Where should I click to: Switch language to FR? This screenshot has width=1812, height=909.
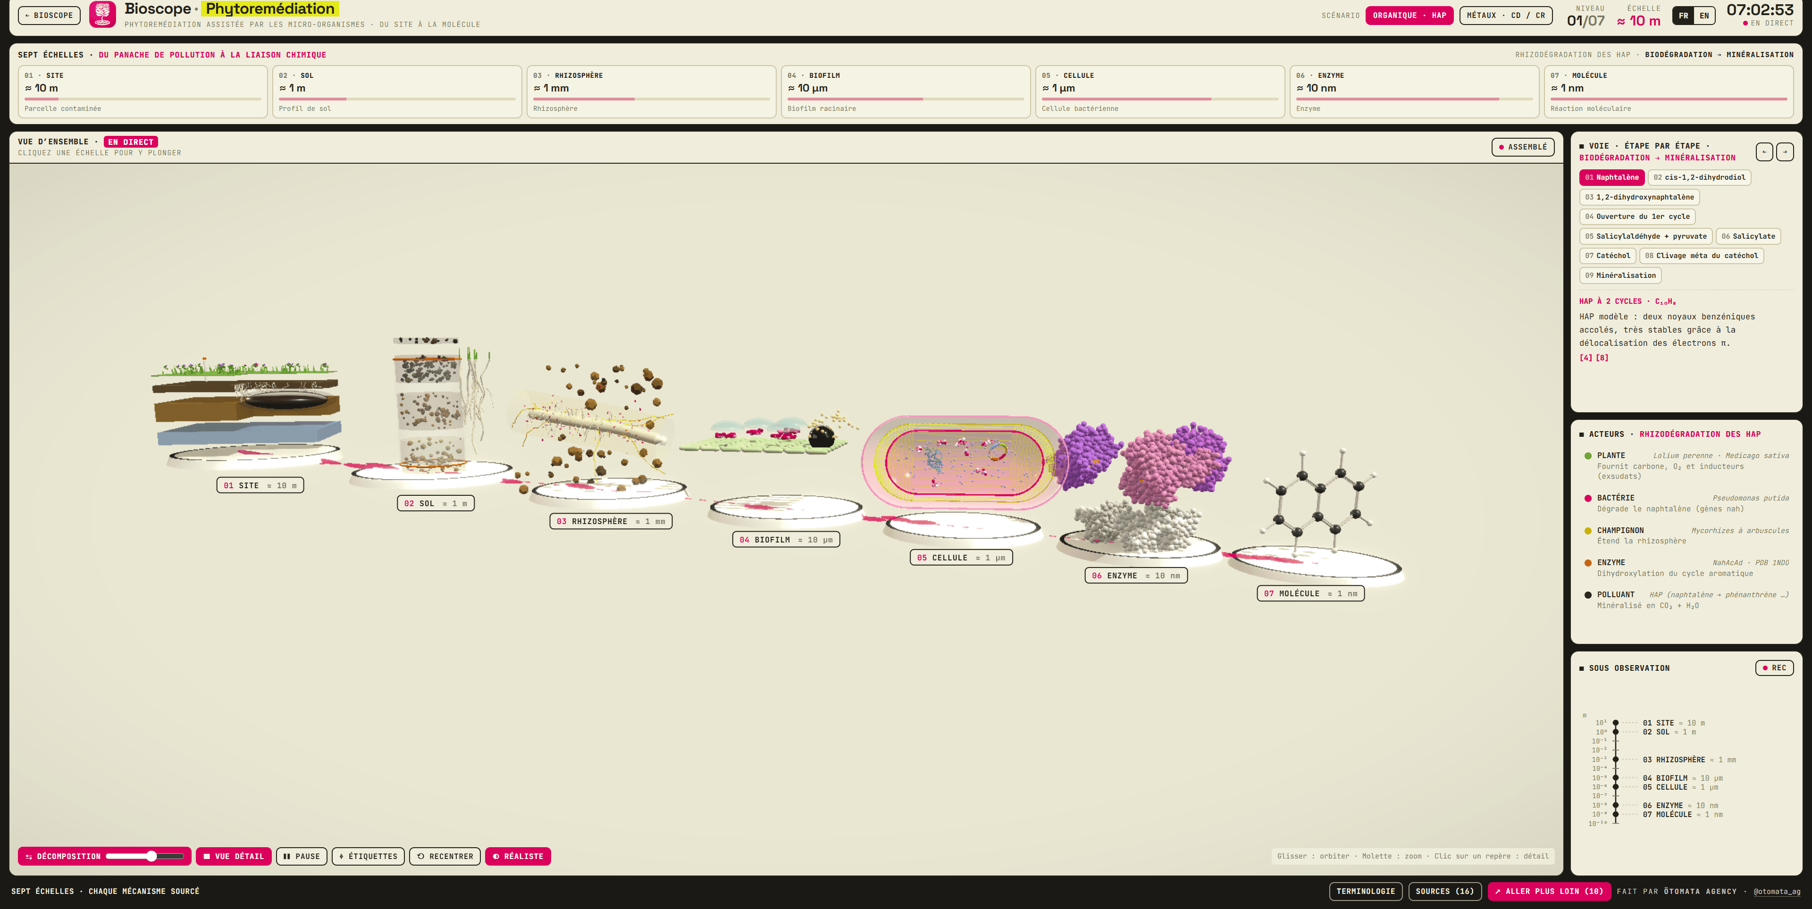click(x=1683, y=16)
